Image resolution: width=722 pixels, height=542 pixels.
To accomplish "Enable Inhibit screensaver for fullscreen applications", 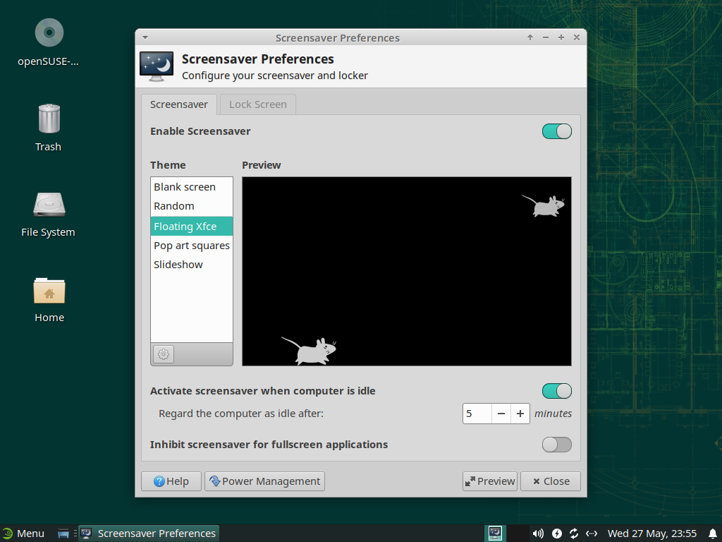I will click(x=556, y=445).
